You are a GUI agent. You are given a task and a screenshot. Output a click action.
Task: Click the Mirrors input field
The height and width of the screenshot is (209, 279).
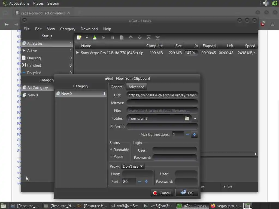(162, 103)
